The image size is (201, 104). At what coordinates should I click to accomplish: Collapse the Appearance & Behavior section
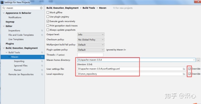(4, 13)
